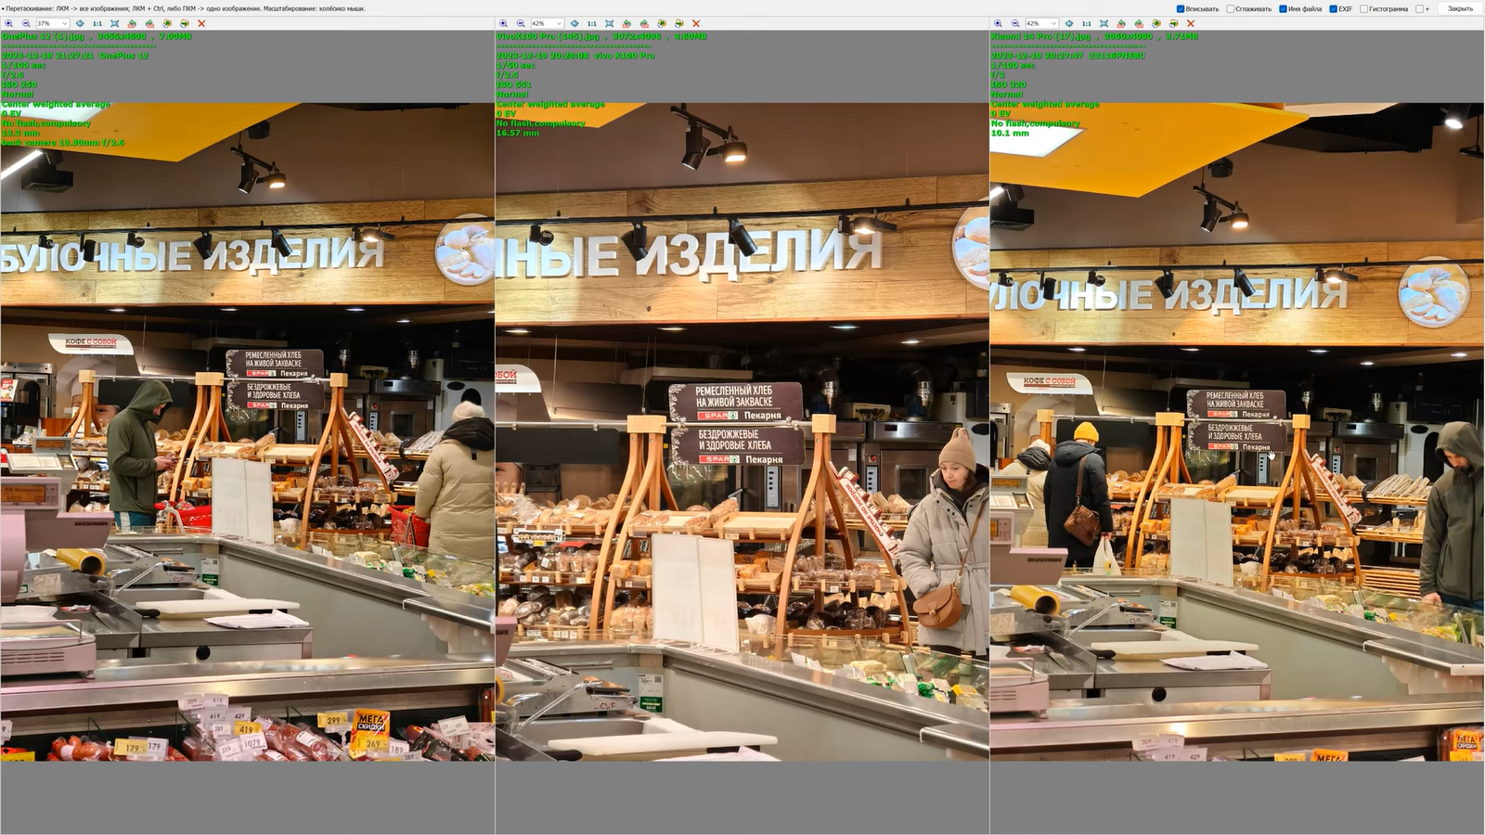Rotate the Vivo X100 Pro image left

pos(626,23)
